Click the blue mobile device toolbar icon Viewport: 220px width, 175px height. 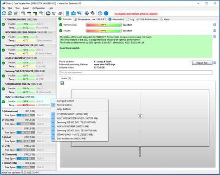pos(68,13)
